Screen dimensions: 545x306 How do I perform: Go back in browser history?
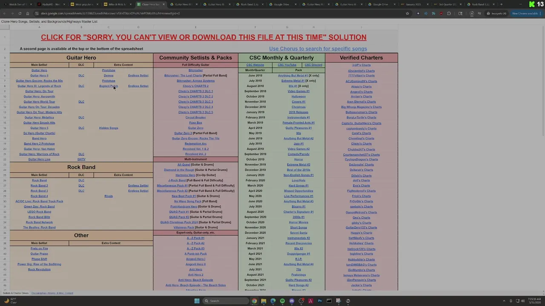(x=4, y=13)
